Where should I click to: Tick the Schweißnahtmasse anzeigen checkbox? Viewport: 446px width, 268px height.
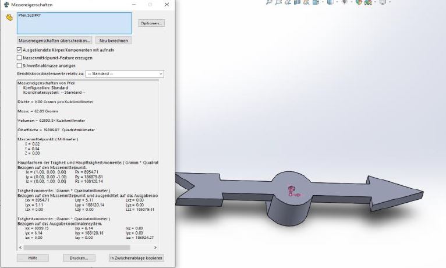19,65
